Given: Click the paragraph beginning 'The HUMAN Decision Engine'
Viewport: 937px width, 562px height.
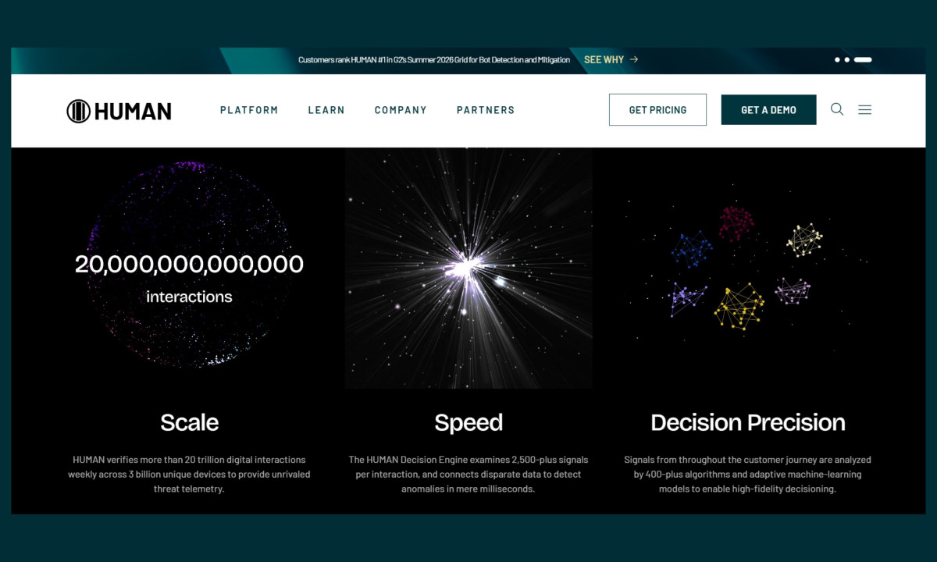Looking at the screenshot, I should click(x=468, y=474).
